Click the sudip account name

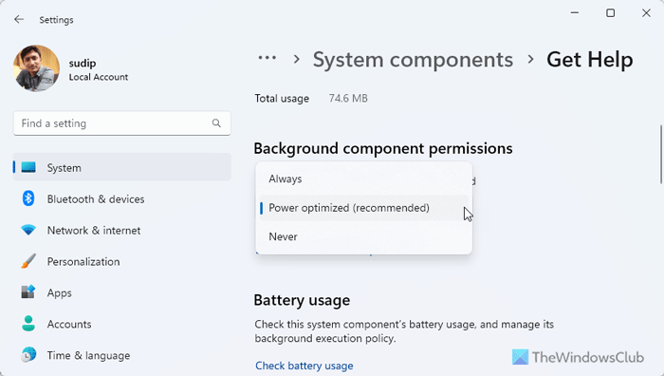pyautogui.click(x=83, y=64)
